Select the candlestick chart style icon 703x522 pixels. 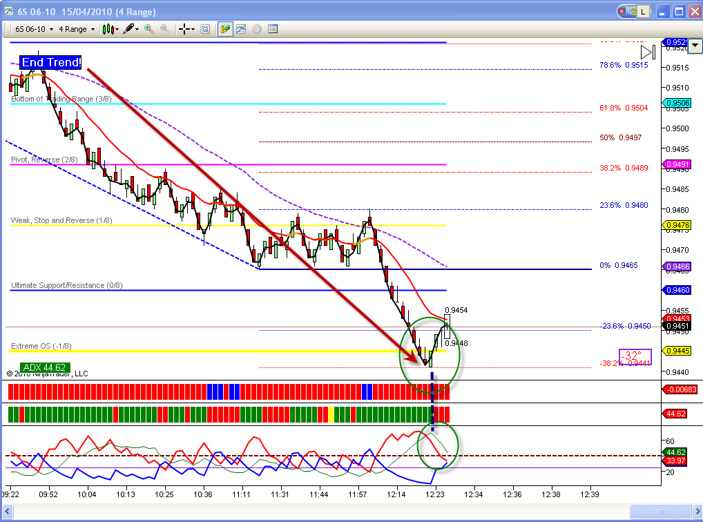(108, 29)
